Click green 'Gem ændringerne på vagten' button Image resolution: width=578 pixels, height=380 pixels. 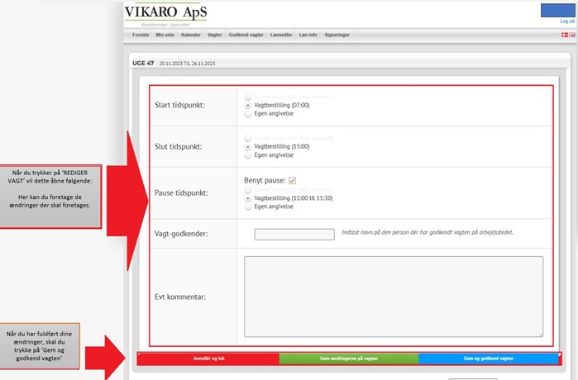[x=348, y=359]
